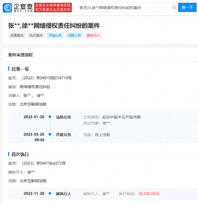Click the 2023-11-29 被执行人 timeline dot
The height and width of the screenshot is (206, 198).
pos(50,193)
